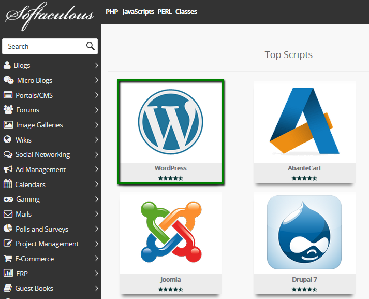The image size is (369, 299).
Task: Select the Mails category label
Action: pos(23,214)
